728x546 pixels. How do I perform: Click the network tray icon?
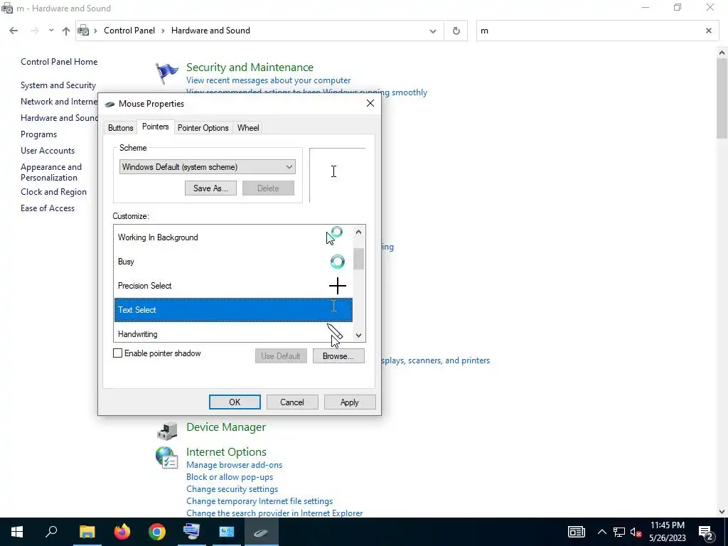click(619, 532)
